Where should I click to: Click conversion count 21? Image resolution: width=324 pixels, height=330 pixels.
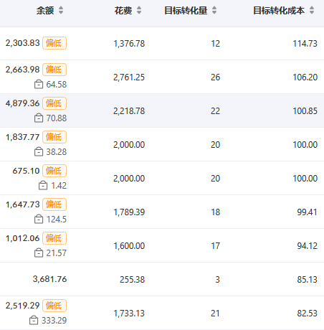tap(215, 313)
